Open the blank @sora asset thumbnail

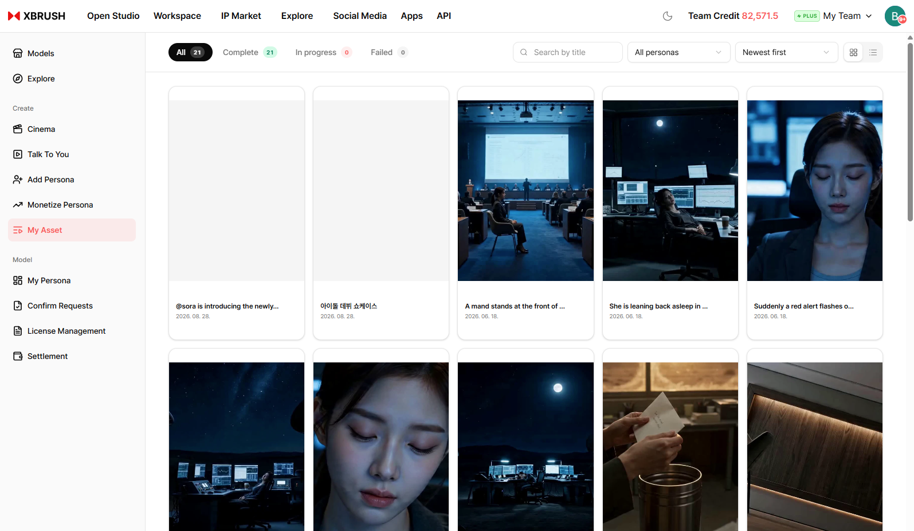(x=237, y=190)
